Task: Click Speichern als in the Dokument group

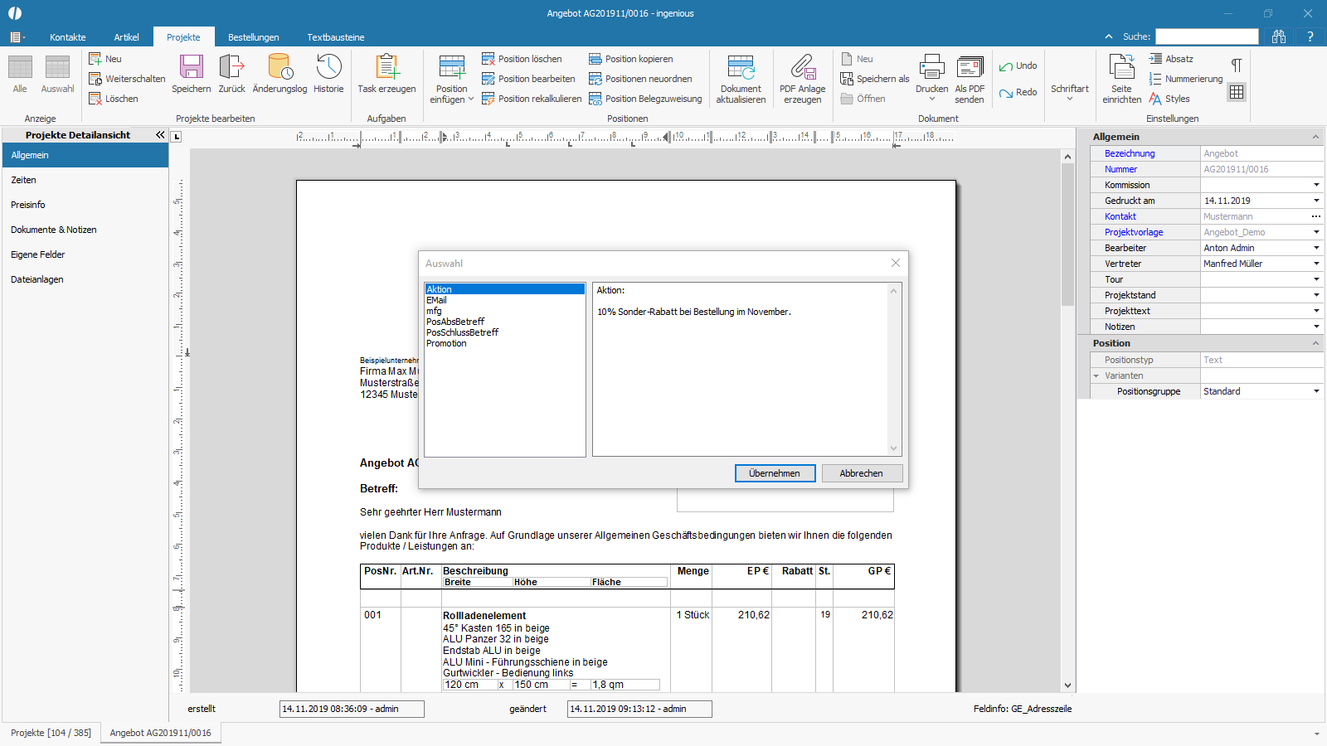Action: [875, 79]
